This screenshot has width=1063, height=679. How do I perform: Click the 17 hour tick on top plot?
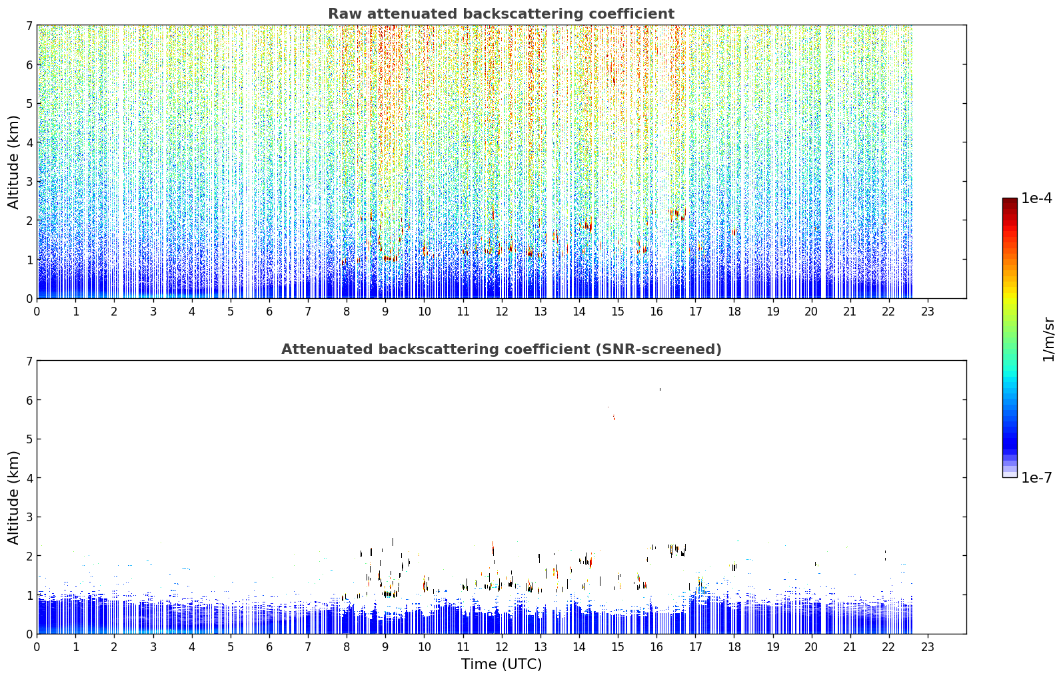(695, 312)
